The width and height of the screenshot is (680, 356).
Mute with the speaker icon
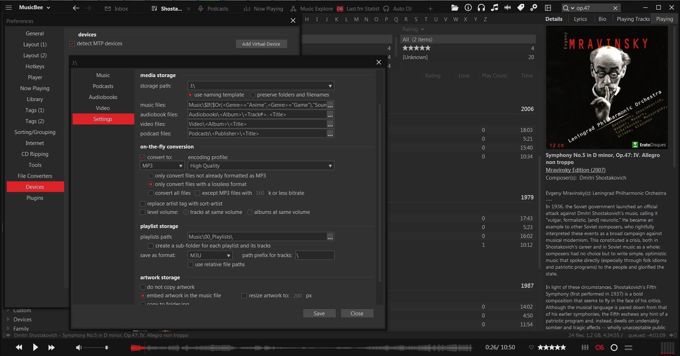pos(79,348)
